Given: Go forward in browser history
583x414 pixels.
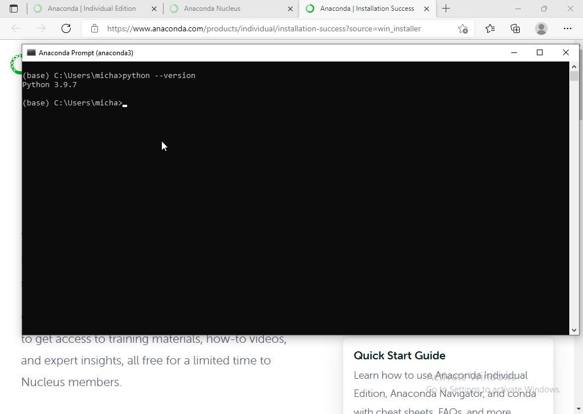Looking at the screenshot, I should [x=41, y=28].
